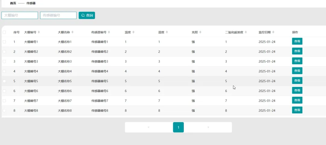326x145 pixels.
Task: Sort by 大棚名称 column arrows
Action: 72,32
